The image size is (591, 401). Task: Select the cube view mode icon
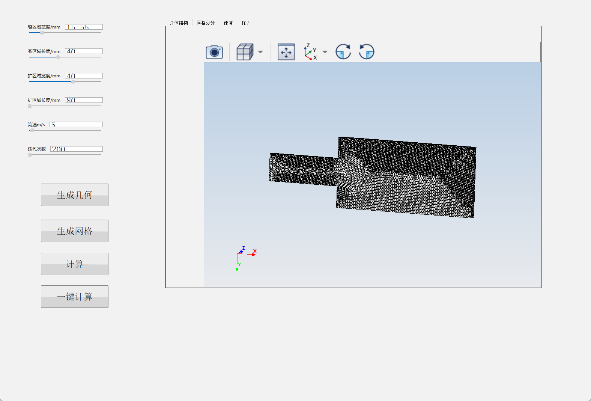click(x=245, y=52)
